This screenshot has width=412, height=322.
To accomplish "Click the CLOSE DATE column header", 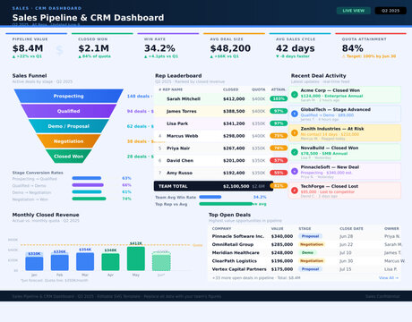I will [351, 229].
